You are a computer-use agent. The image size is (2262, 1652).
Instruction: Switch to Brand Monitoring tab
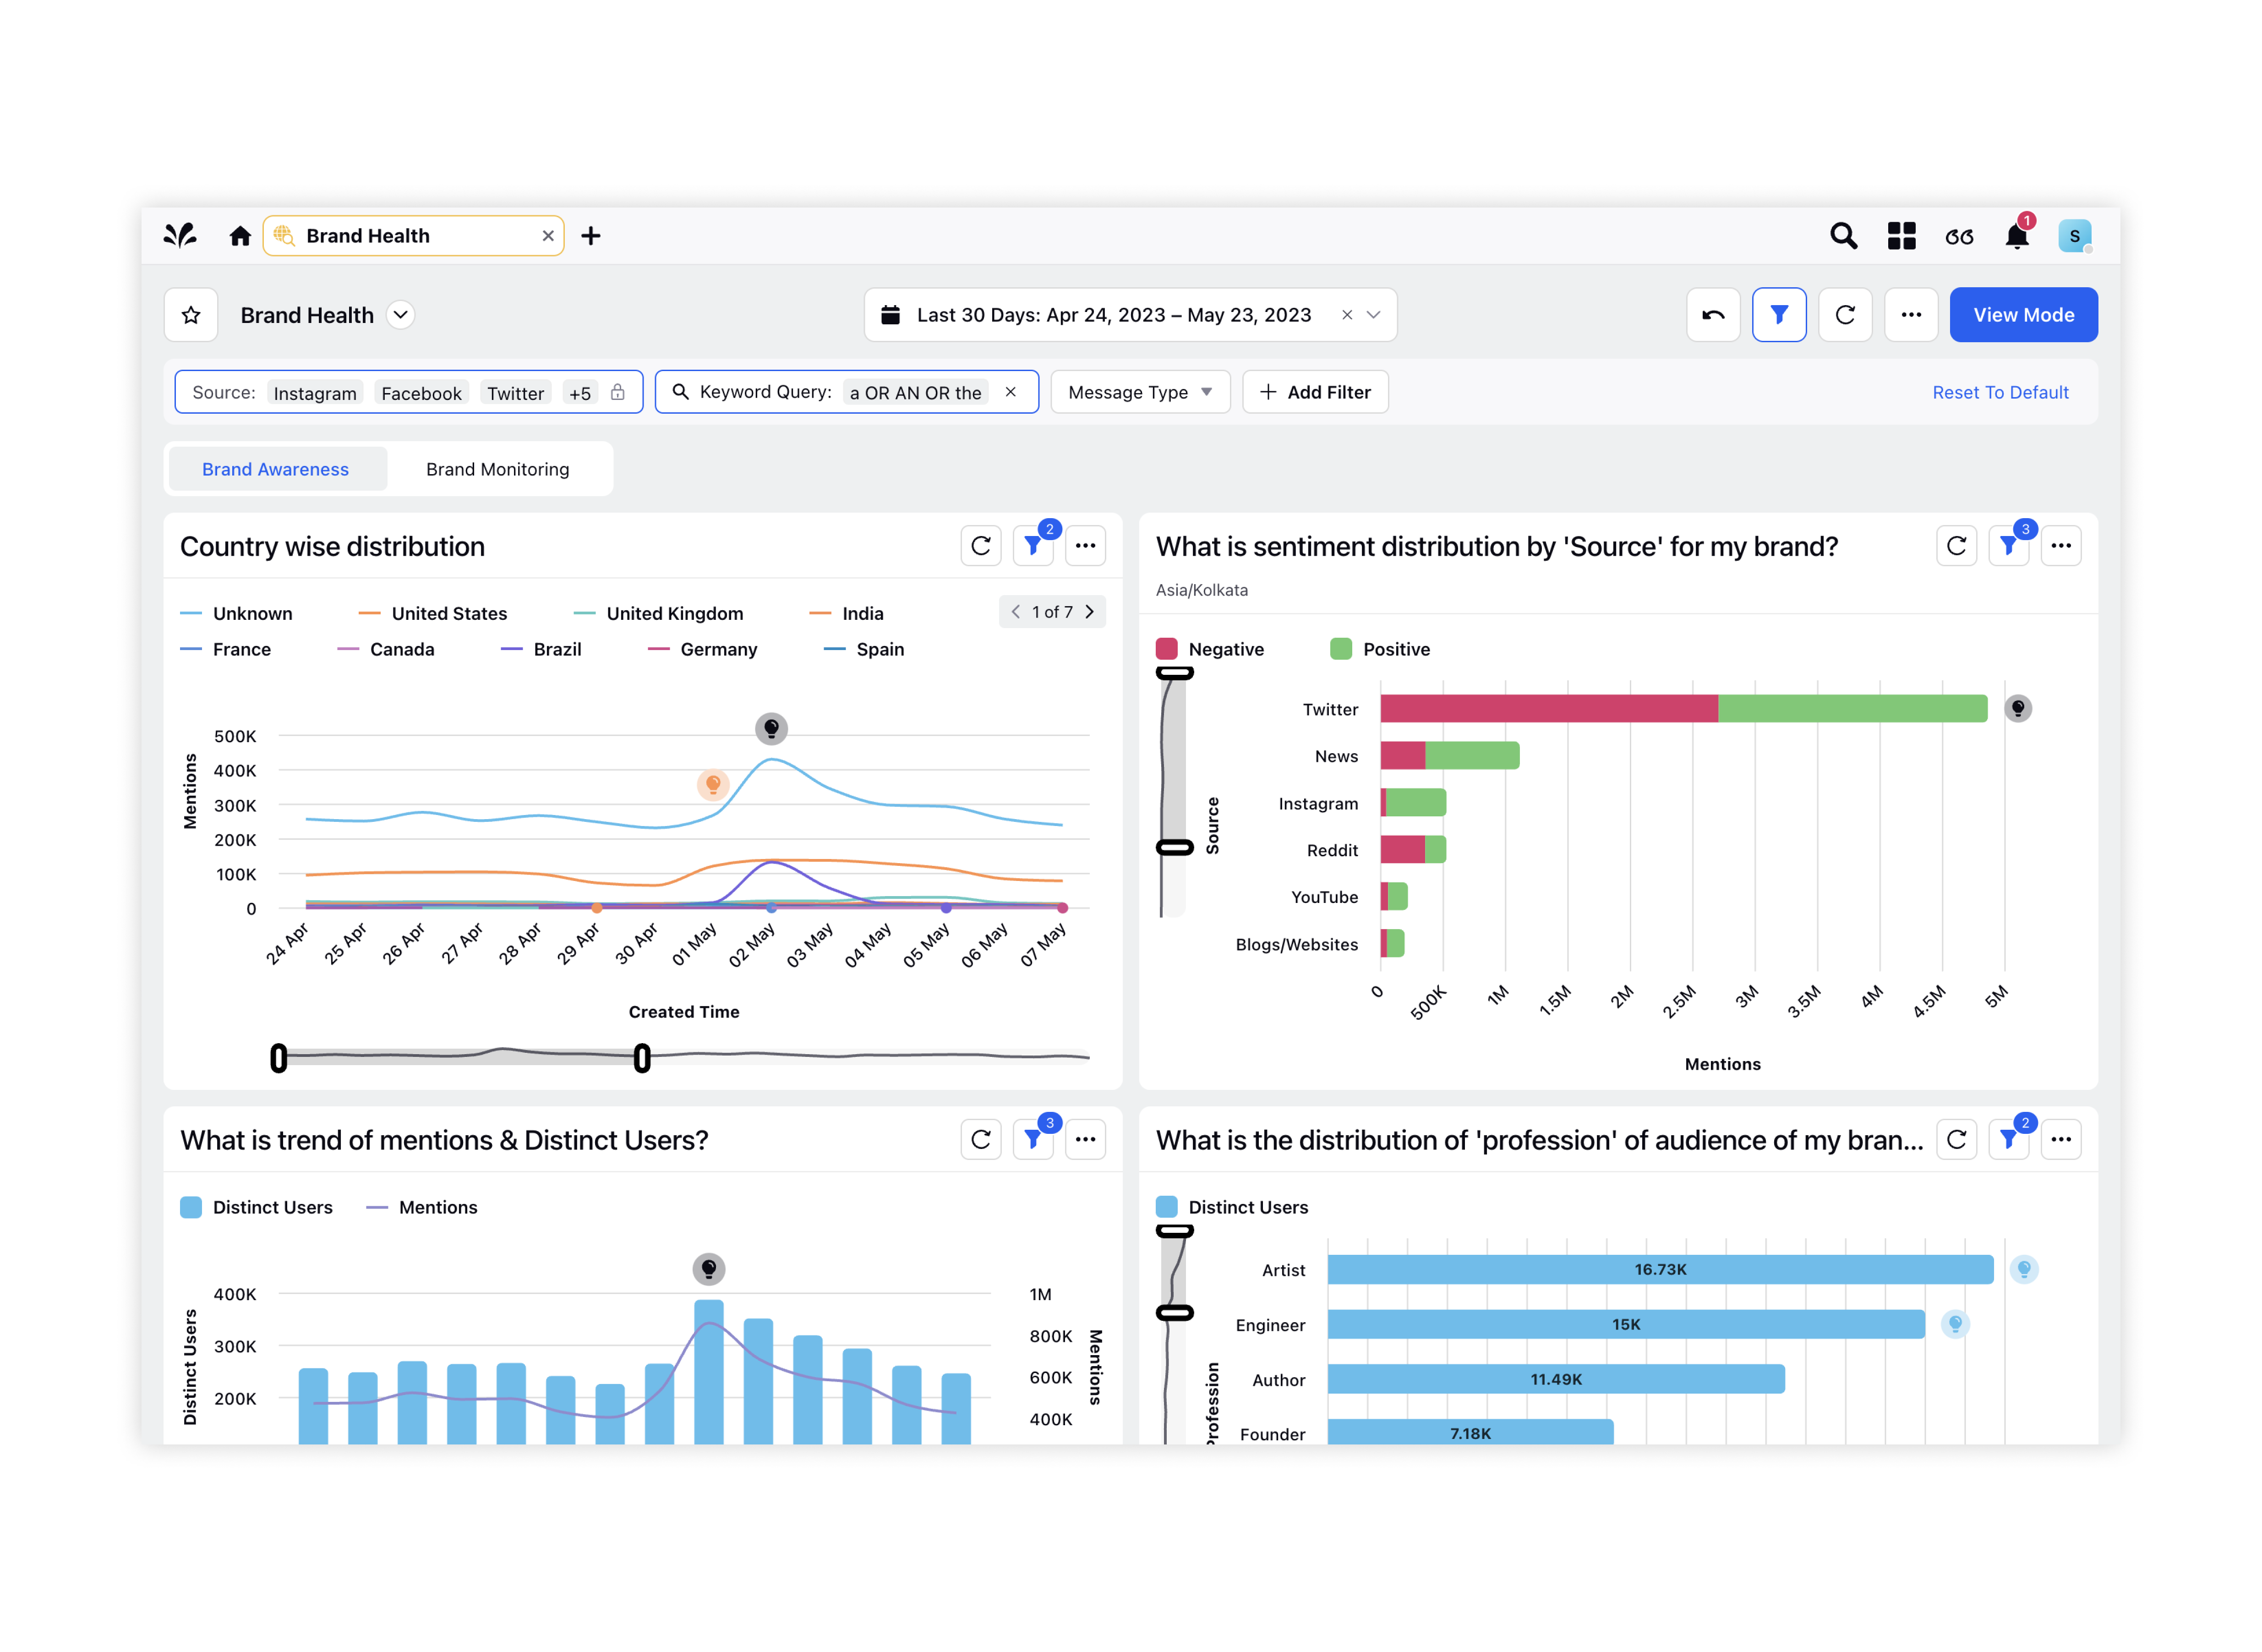coord(497,469)
